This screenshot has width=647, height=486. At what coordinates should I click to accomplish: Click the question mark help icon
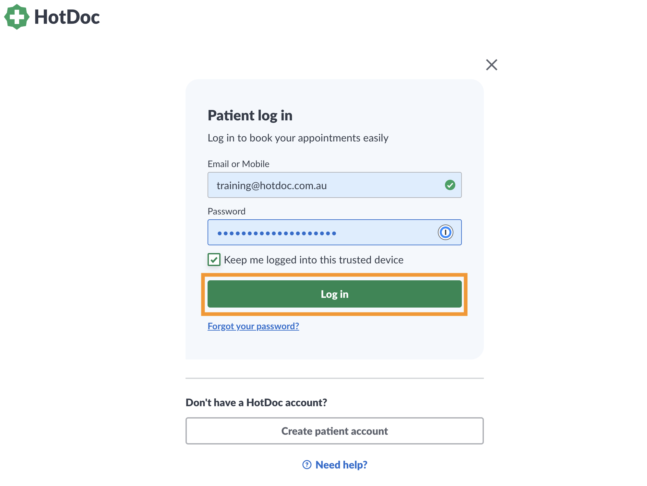[307, 465]
